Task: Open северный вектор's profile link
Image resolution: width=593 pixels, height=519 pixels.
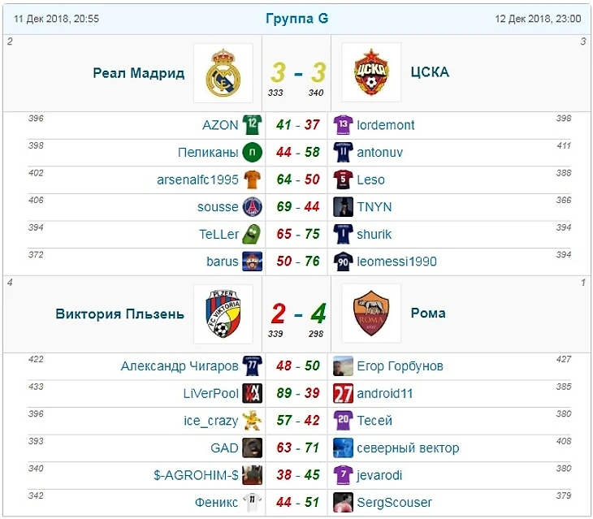Action: coord(408,448)
